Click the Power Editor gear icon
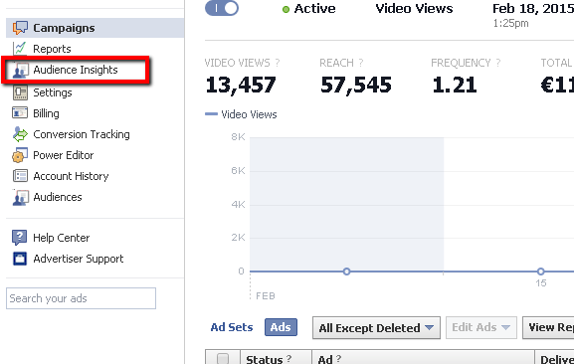Viewport: 574px width, 364px height. pos(20,155)
